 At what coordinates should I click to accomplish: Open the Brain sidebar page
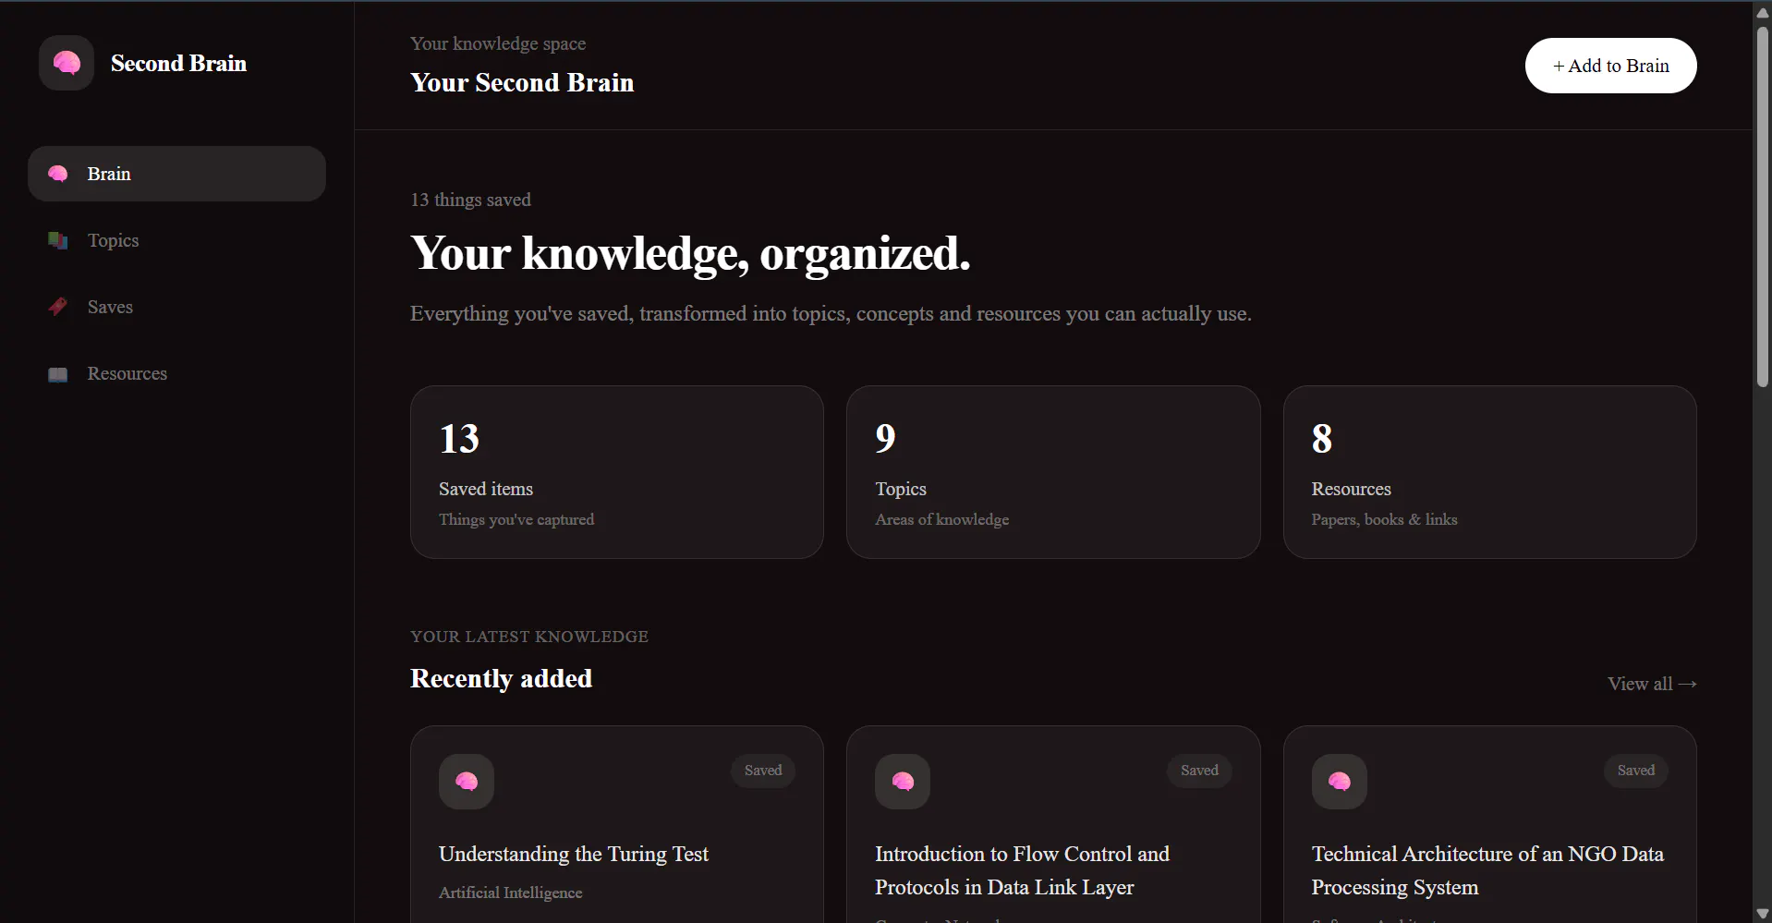point(176,174)
